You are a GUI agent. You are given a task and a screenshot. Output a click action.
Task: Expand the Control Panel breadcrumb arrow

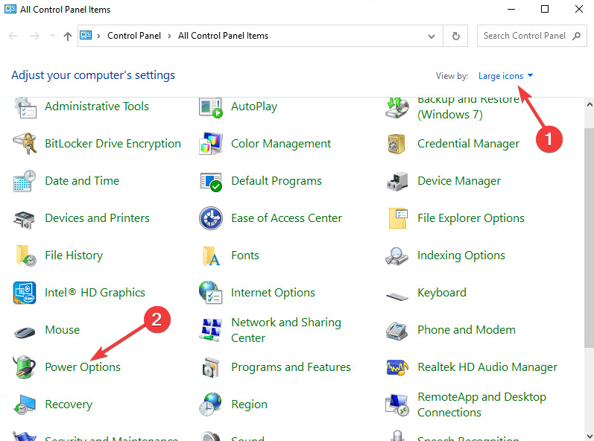[169, 36]
